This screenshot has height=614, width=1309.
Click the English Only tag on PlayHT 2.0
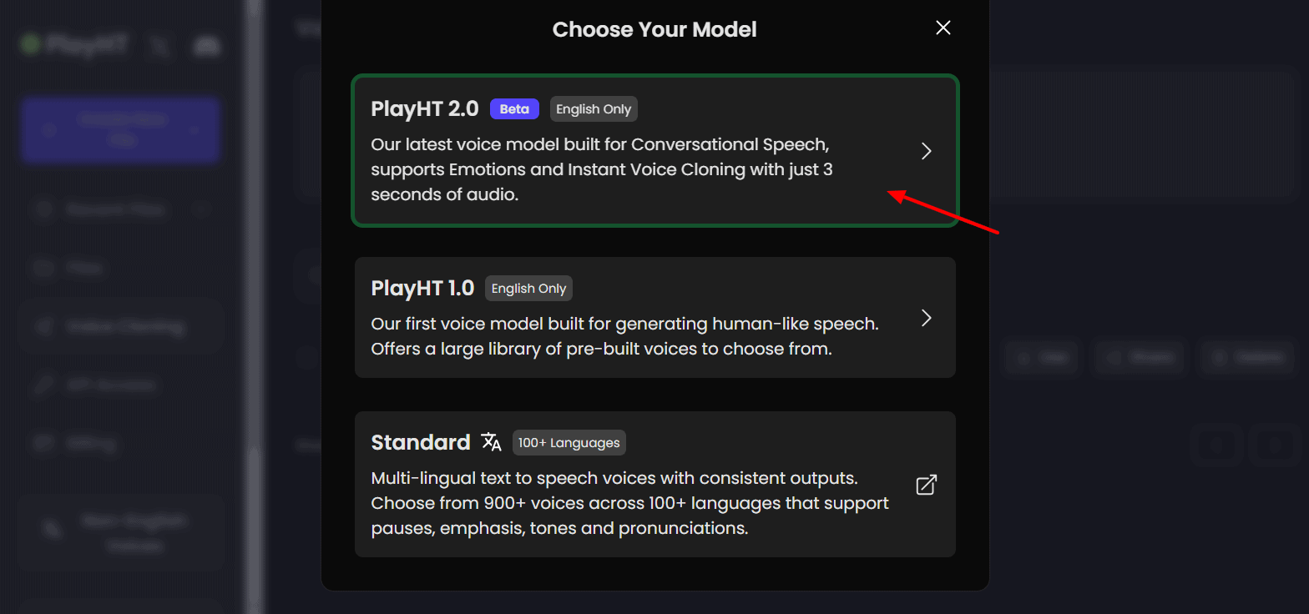pos(594,109)
